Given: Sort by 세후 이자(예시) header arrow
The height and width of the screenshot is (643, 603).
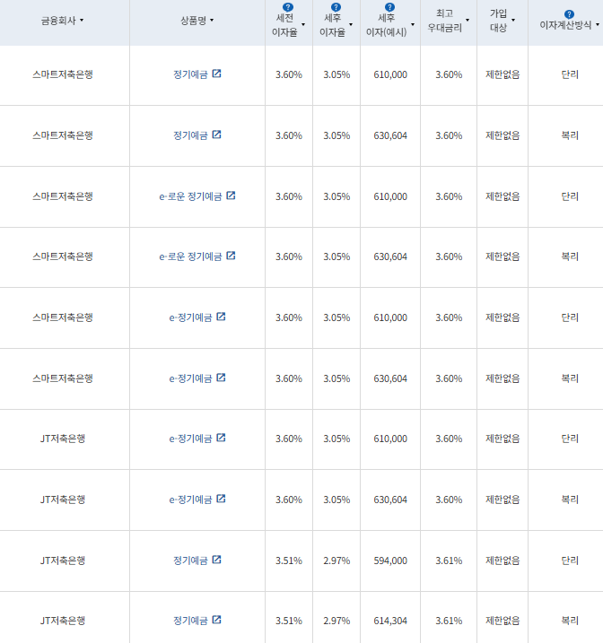Looking at the screenshot, I should [x=413, y=24].
